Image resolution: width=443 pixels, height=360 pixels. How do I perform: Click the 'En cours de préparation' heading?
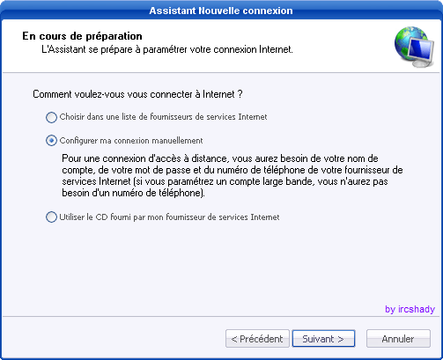coord(82,36)
